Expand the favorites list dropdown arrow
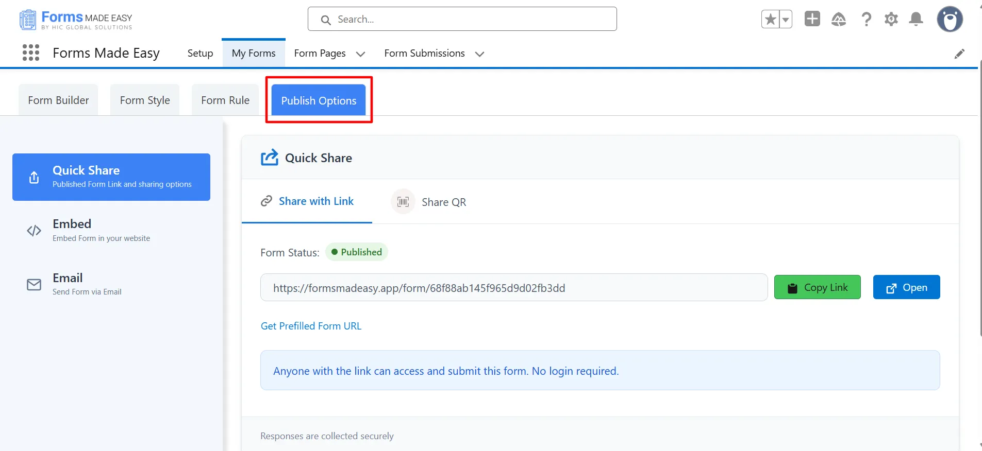The image size is (982, 451). point(786,20)
